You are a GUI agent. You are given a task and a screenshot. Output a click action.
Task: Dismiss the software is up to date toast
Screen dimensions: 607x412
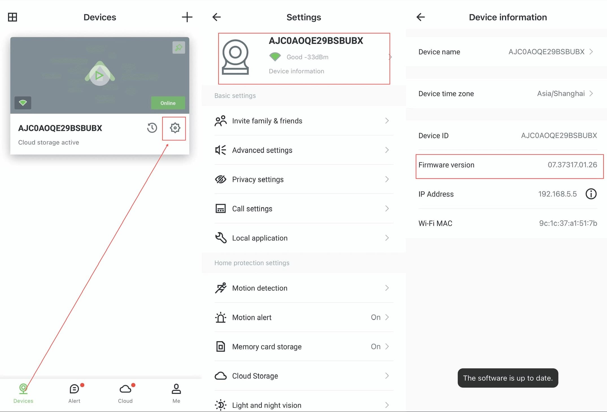(x=508, y=378)
